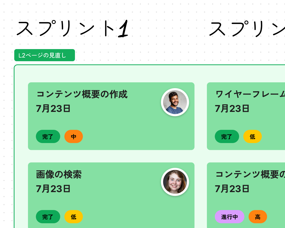Screen dimensions: 285x228
Task: Select the male assignee avatar on コンテンツ概要の作成
Action: pyautogui.click(x=175, y=102)
